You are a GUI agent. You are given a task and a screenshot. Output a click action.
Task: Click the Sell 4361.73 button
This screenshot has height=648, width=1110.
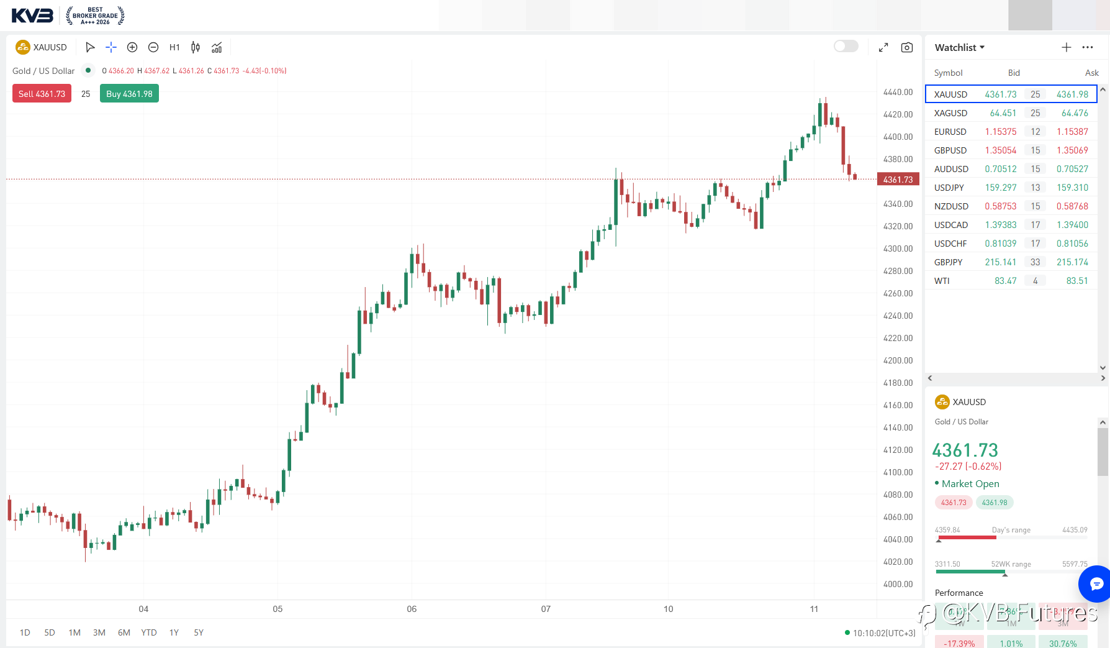(x=42, y=94)
